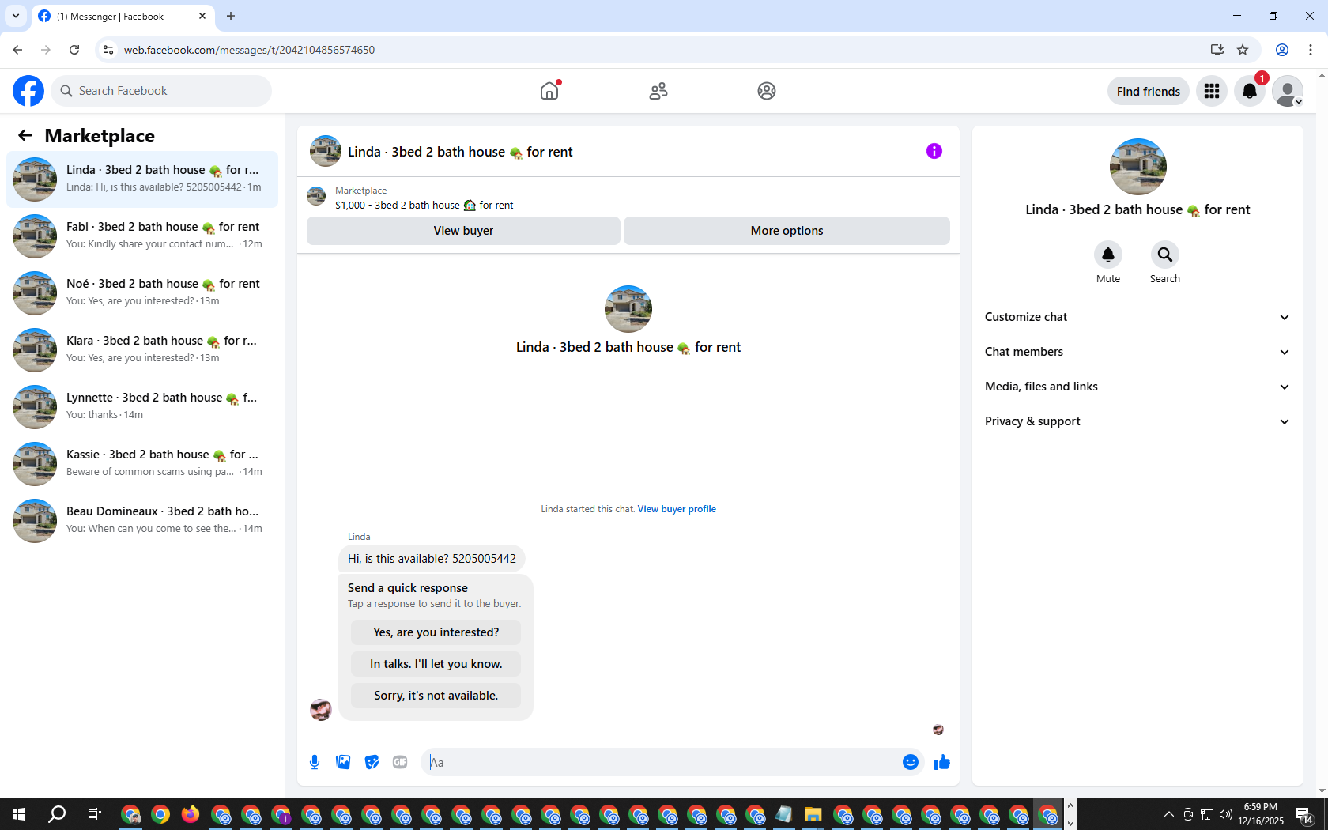Open Kiara's conversation in the chat list

pos(142,350)
